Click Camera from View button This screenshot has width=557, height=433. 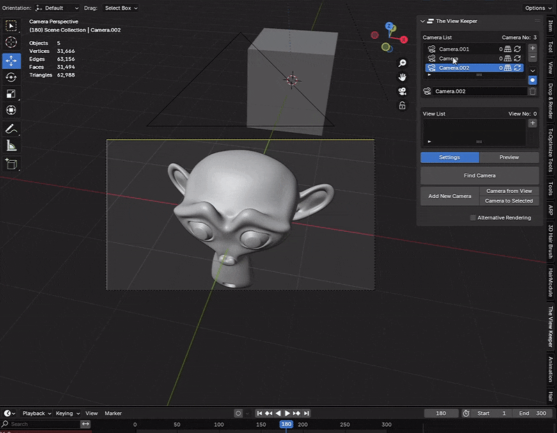[x=509, y=191]
